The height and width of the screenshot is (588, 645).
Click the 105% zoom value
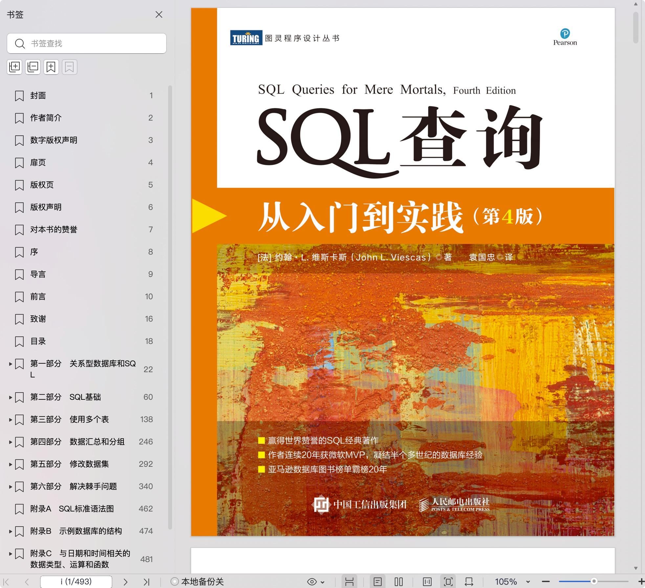click(x=506, y=582)
